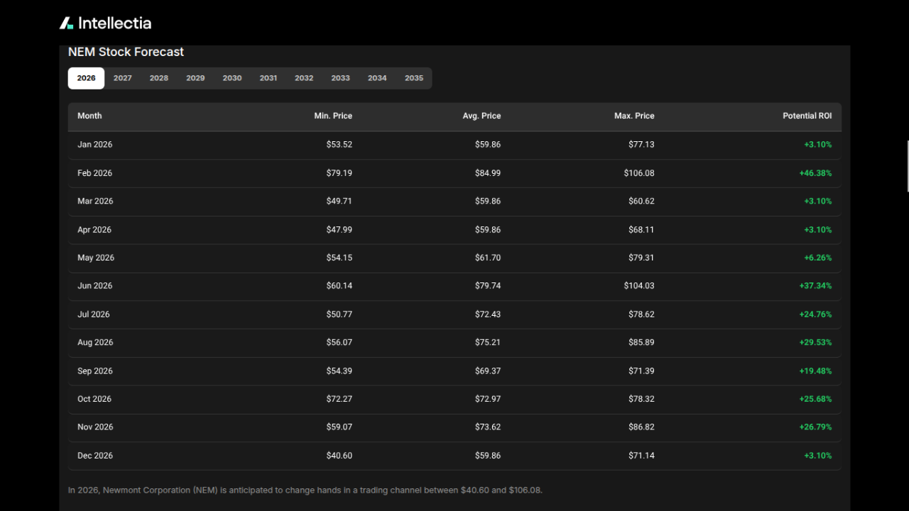The height and width of the screenshot is (511, 909).
Task: Select the 2031 tab
Action: pos(268,78)
